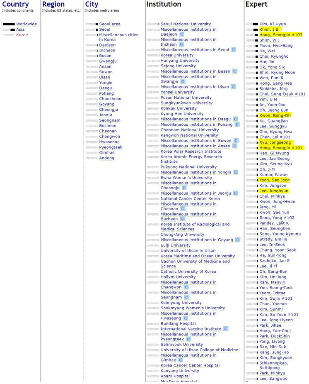Open expert Hong, Seongjin #101
Viewport: 309px width, 384px height.
pyautogui.click(x=281, y=148)
